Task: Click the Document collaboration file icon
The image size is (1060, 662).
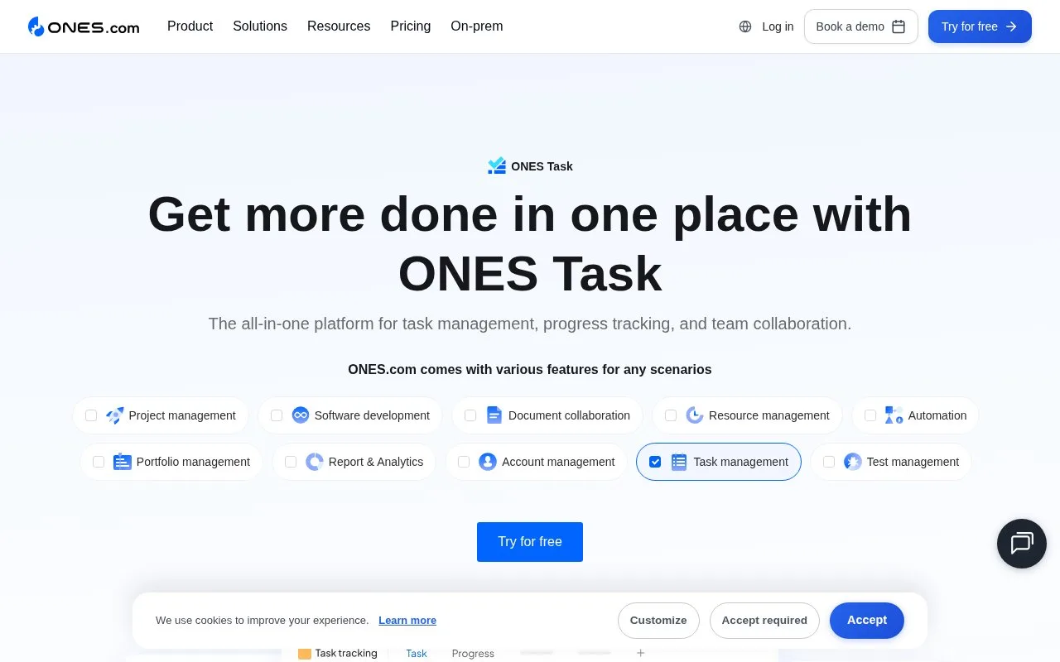Action: pyautogui.click(x=494, y=415)
